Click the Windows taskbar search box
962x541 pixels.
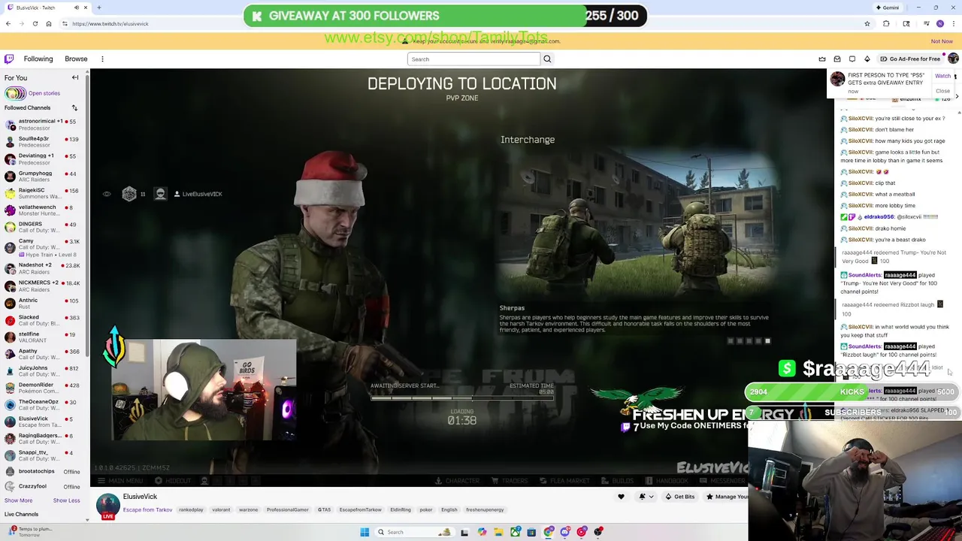tap(413, 532)
